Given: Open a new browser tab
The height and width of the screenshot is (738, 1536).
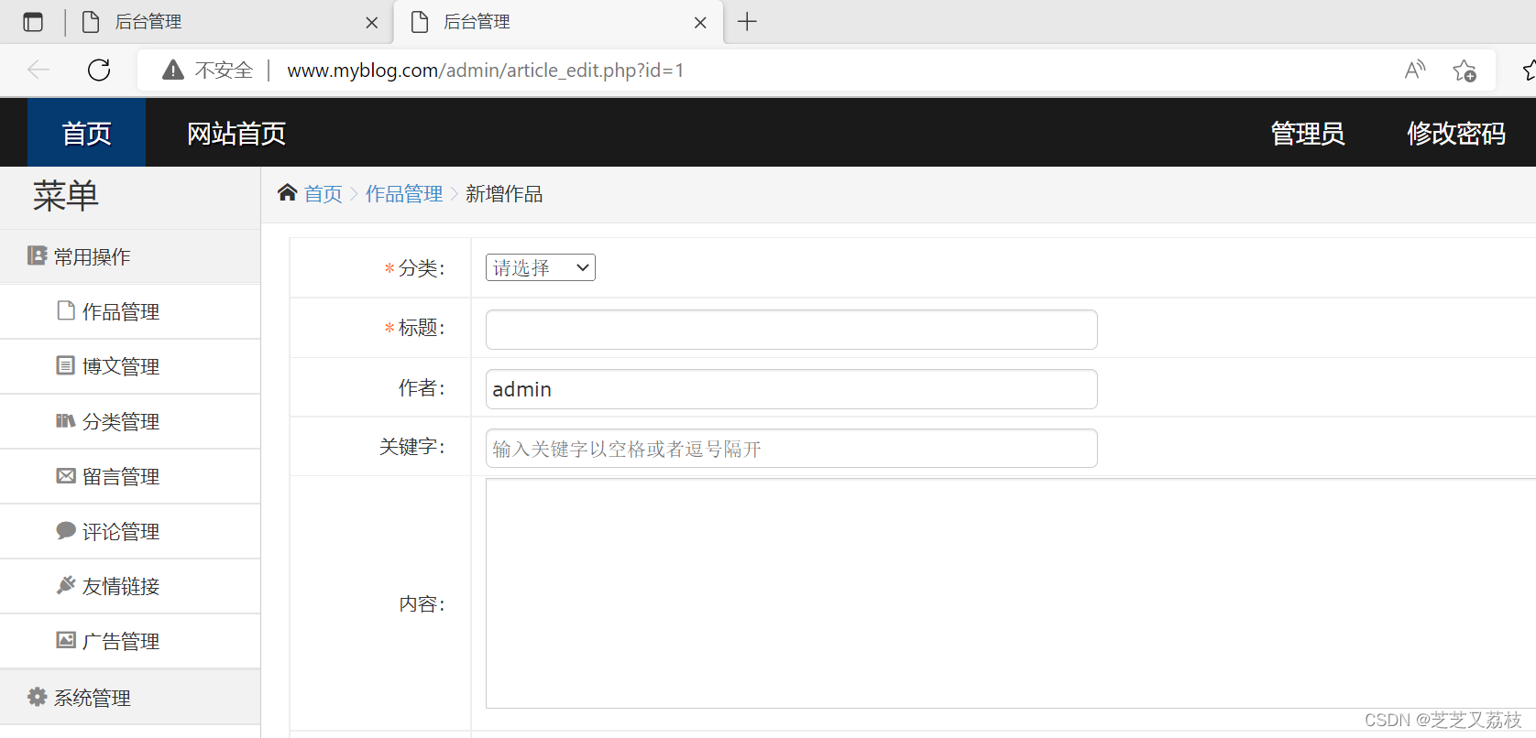Looking at the screenshot, I should pyautogui.click(x=747, y=22).
